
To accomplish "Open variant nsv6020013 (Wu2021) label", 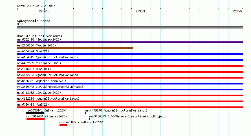I will pos(33,104).
